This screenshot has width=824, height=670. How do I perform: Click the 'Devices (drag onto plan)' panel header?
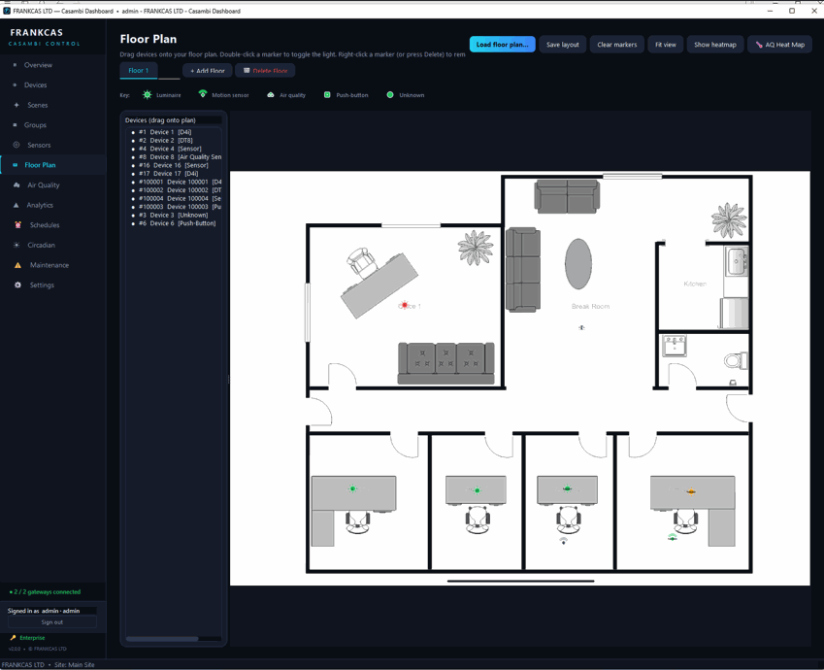pyautogui.click(x=160, y=120)
